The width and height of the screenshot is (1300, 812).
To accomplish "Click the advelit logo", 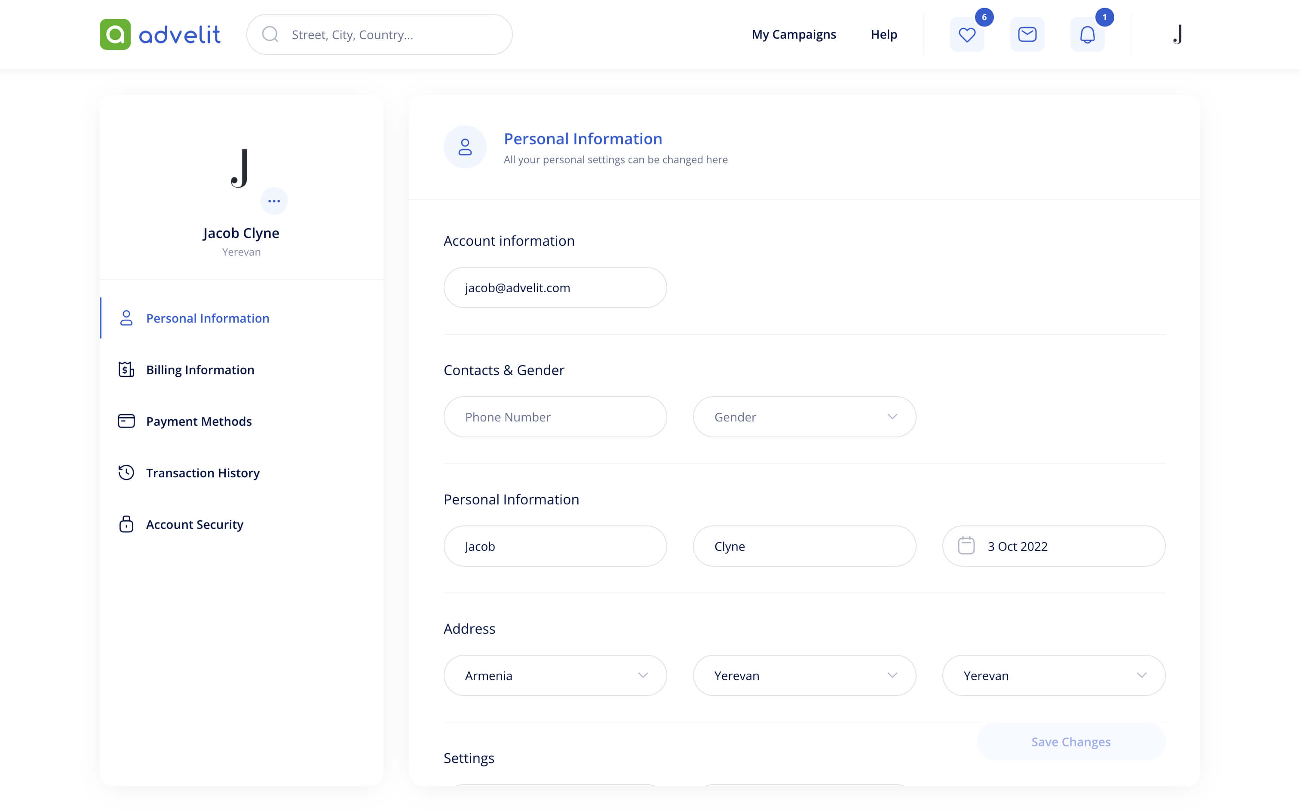I will (160, 34).
